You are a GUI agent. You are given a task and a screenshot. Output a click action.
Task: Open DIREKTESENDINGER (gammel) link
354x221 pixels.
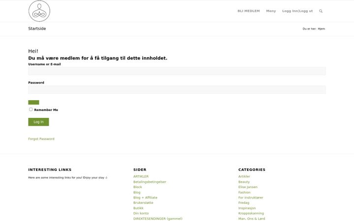point(158,219)
